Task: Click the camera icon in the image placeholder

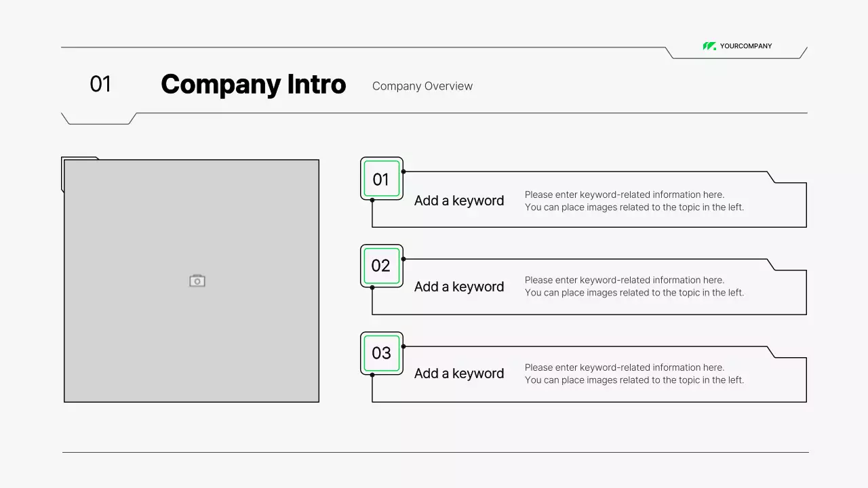Action: pos(197,281)
